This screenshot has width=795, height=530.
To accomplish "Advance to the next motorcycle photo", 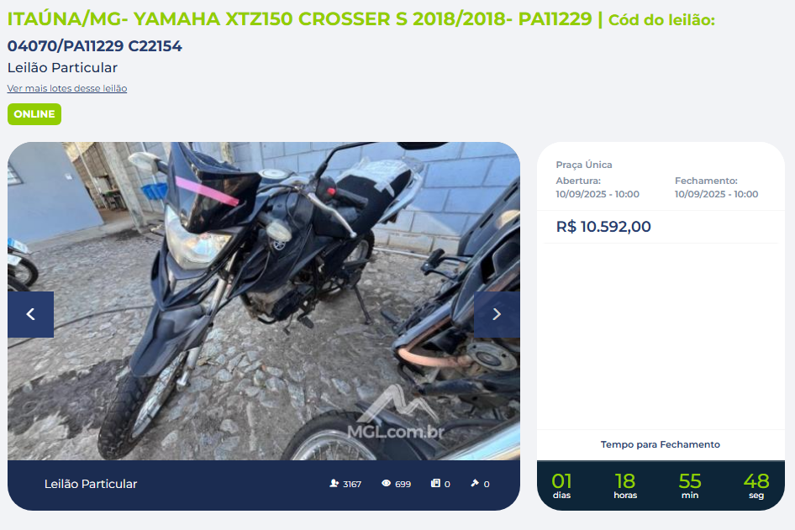I will point(497,314).
